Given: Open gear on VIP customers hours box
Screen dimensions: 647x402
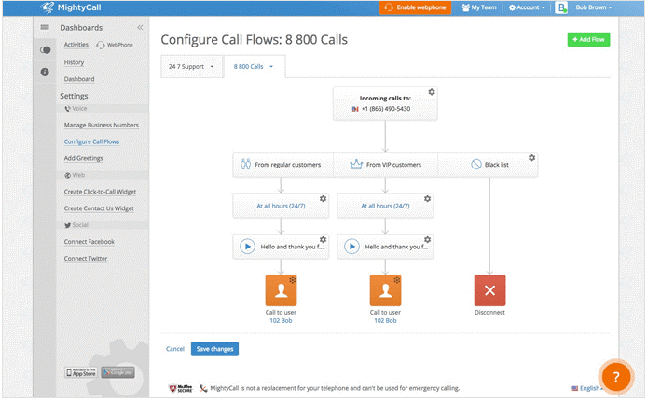Looking at the screenshot, I should [x=427, y=198].
